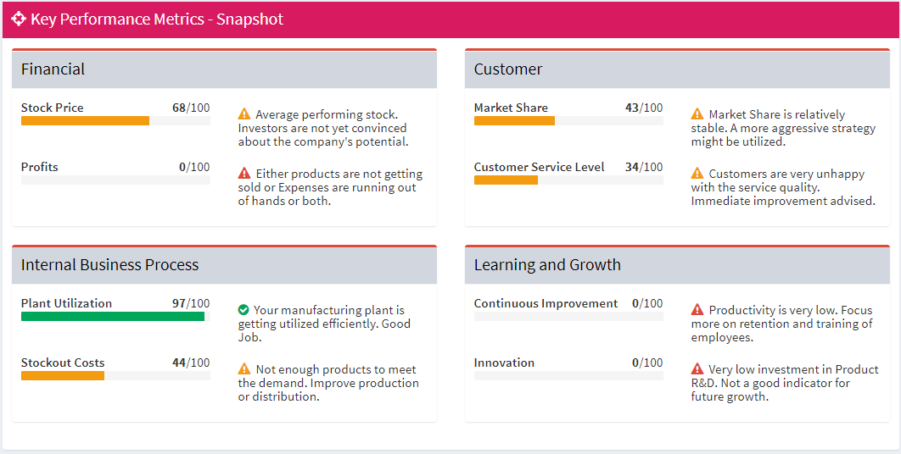Click the warning icon beside Market Share message
901x454 pixels.
[x=697, y=114]
